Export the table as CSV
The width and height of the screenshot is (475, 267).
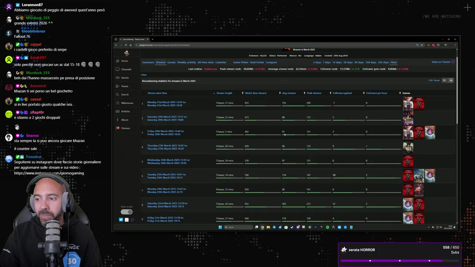(x=431, y=80)
